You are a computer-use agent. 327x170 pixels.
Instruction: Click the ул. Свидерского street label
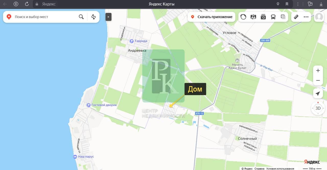tap(245, 37)
